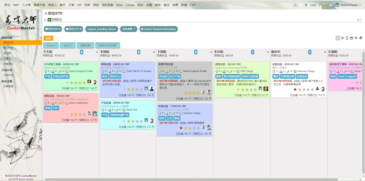Open 行动计划 sidebar item
This screenshot has height=181, width=365.
[8, 75]
